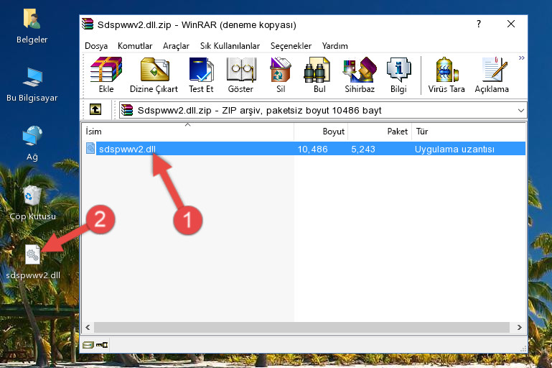Open the Açıklama comment icon
Image resolution: width=552 pixels, height=368 pixels.
[492, 75]
